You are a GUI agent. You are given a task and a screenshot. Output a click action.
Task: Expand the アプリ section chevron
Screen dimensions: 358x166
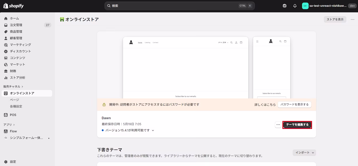point(14,125)
